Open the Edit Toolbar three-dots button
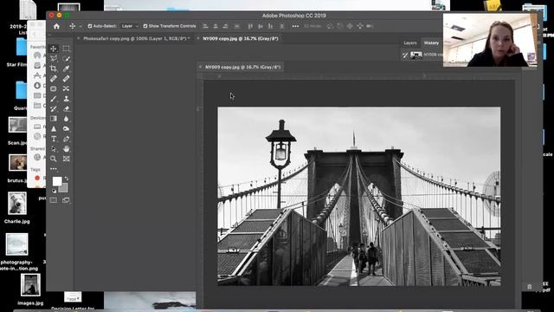 tap(54, 169)
